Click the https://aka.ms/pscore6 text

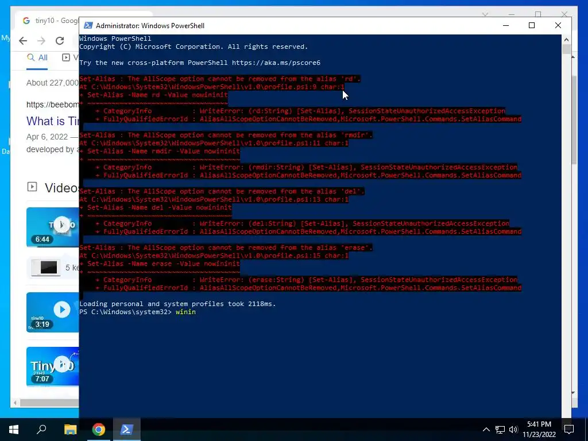[276, 63]
